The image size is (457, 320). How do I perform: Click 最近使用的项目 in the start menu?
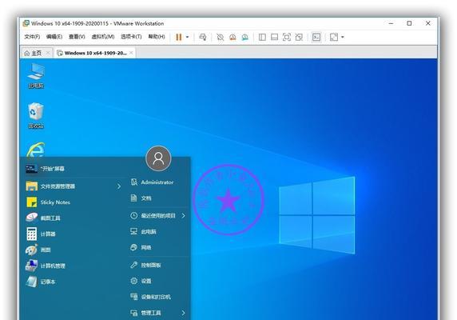[x=159, y=215]
